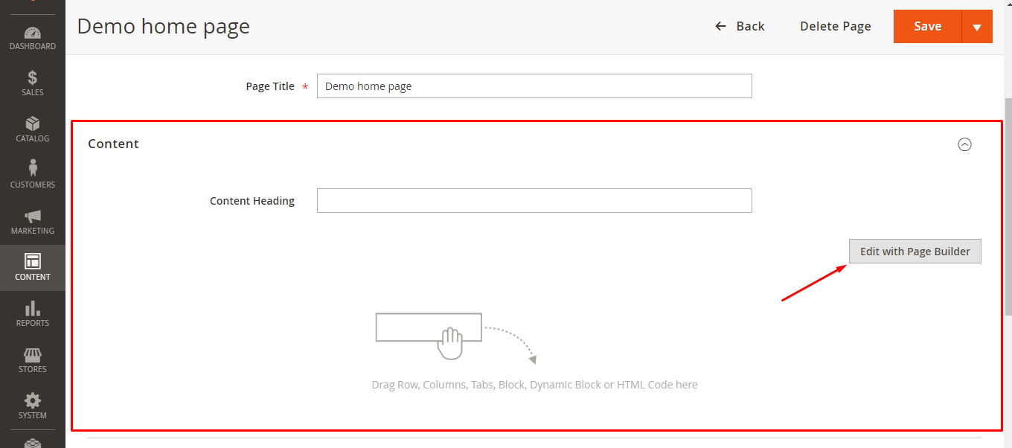Click the Content section heading text
Viewport: 1012px width, 448px height.
(x=113, y=144)
